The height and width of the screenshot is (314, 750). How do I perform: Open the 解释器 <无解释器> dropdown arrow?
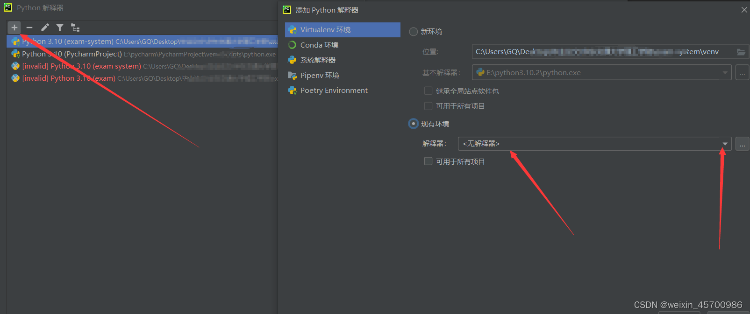(725, 144)
